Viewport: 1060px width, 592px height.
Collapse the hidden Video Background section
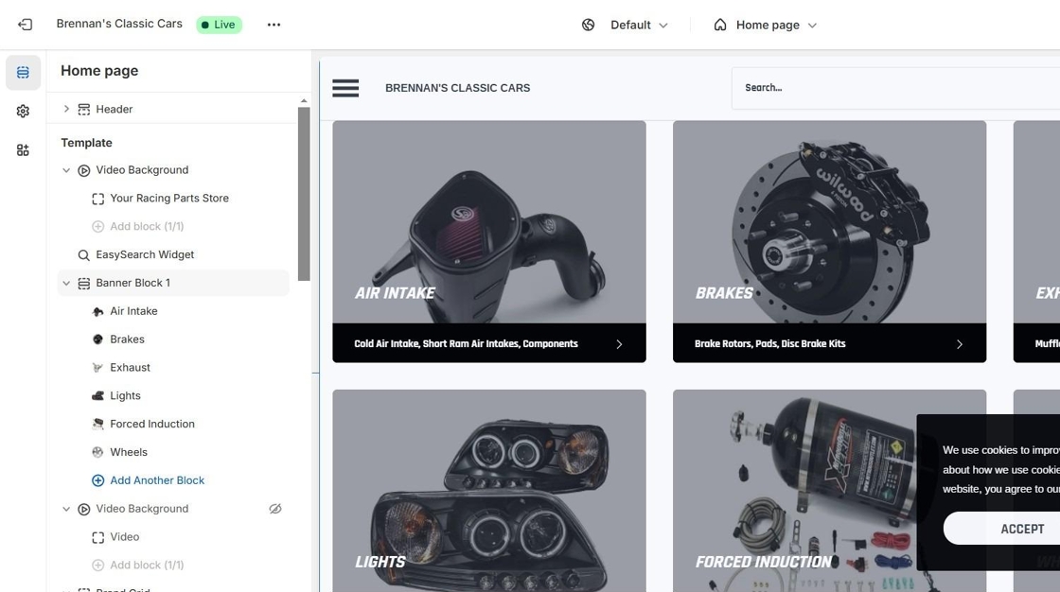point(66,509)
